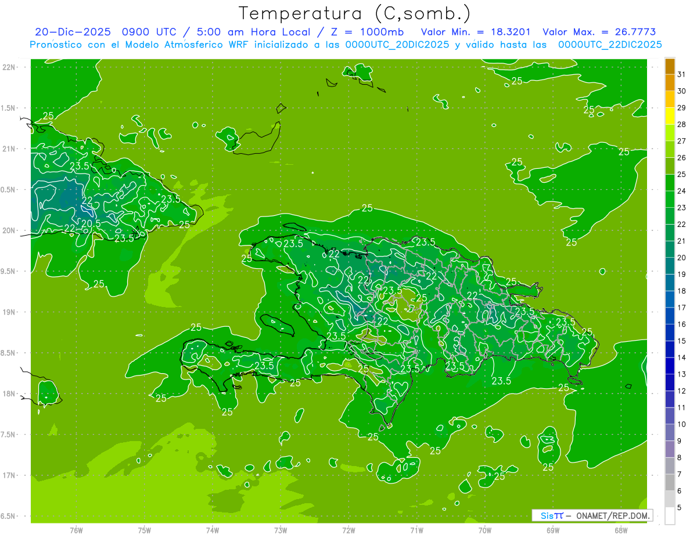Click the "22N" latitude axis label
Image resolution: width=697 pixels, height=538 pixels.
[x=9, y=67]
